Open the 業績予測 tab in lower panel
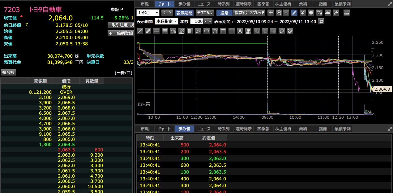 point(342,129)
